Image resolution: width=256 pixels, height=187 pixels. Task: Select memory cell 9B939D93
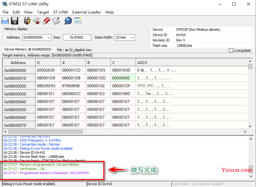[48, 86]
